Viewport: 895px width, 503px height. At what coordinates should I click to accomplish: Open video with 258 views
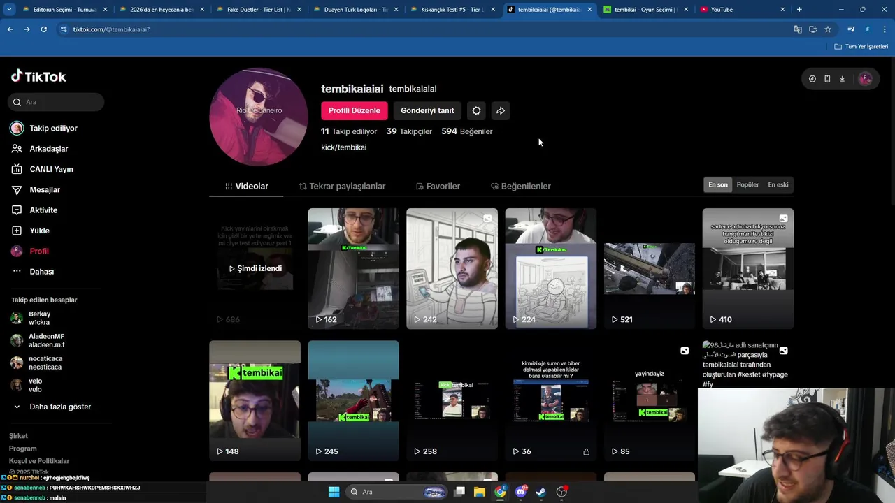452,401
